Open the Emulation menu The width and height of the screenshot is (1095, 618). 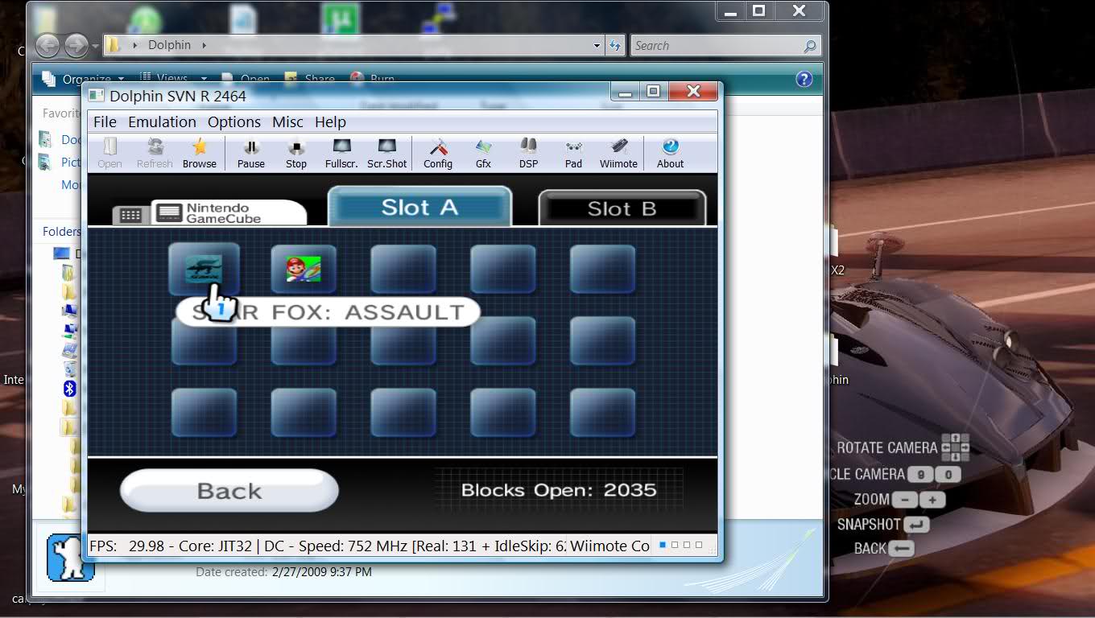coord(162,122)
